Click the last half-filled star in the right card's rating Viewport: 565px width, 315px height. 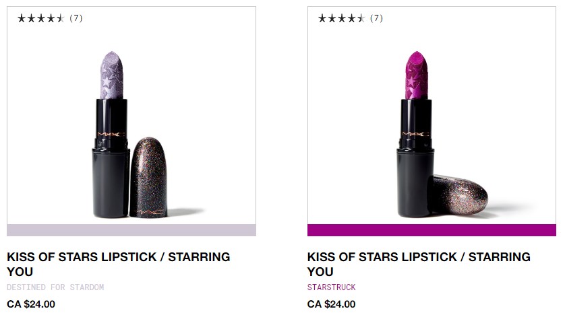[x=362, y=19]
